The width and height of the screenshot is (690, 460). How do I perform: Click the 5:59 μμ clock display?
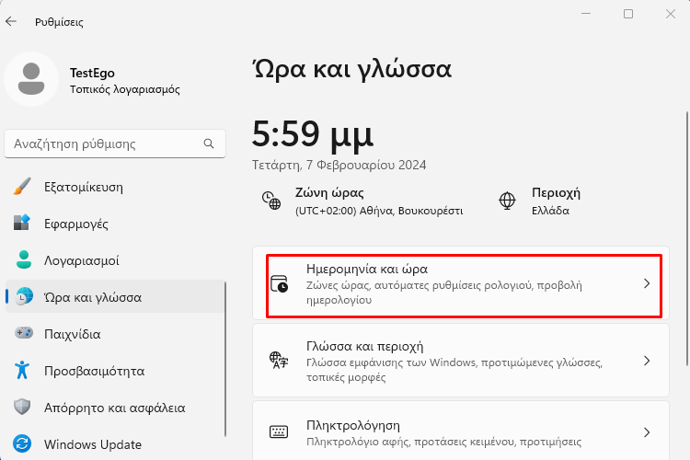313,134
